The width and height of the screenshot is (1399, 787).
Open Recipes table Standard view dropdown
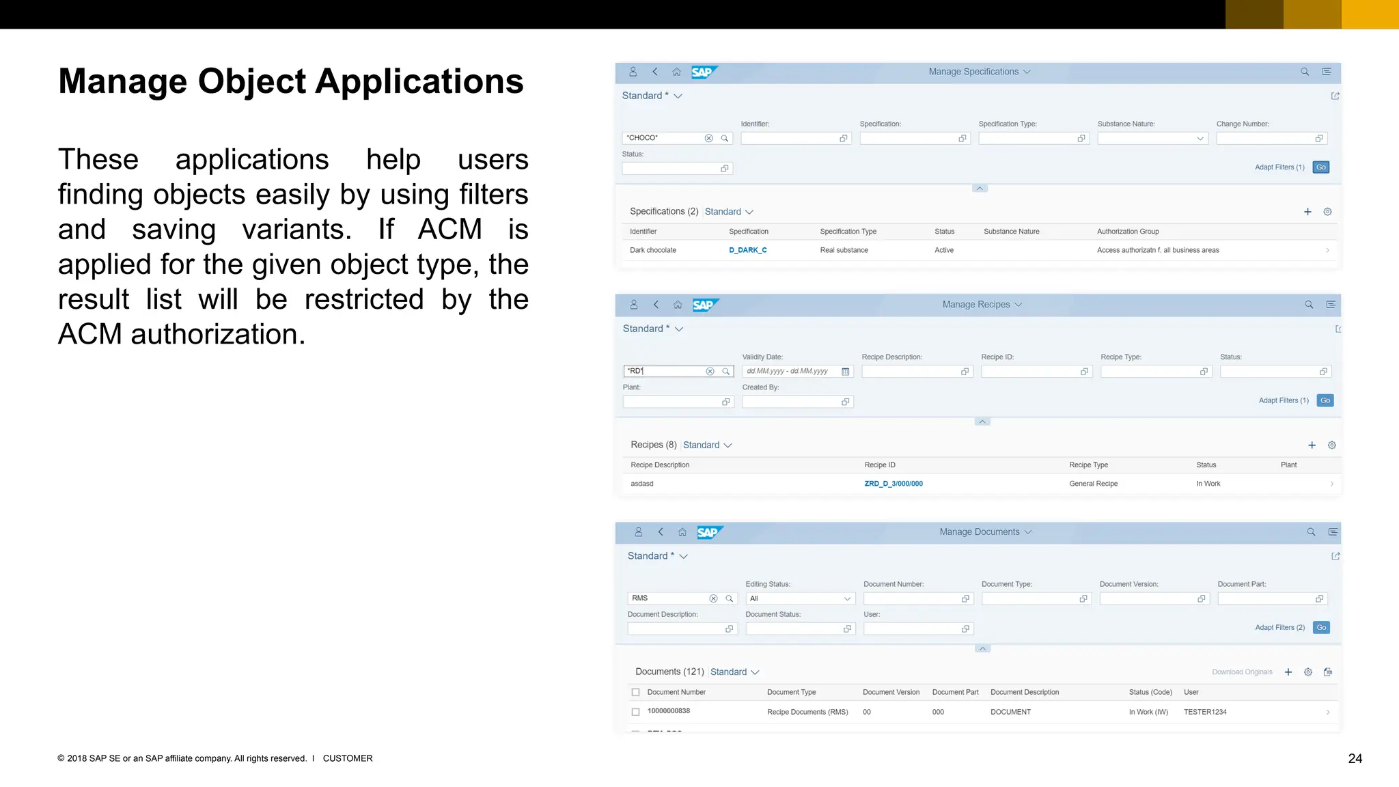click(x=708, y=445)
